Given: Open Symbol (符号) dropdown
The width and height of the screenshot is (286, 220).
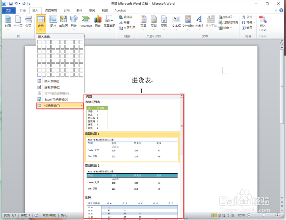Looking at the screenshot, I should 254,22.
